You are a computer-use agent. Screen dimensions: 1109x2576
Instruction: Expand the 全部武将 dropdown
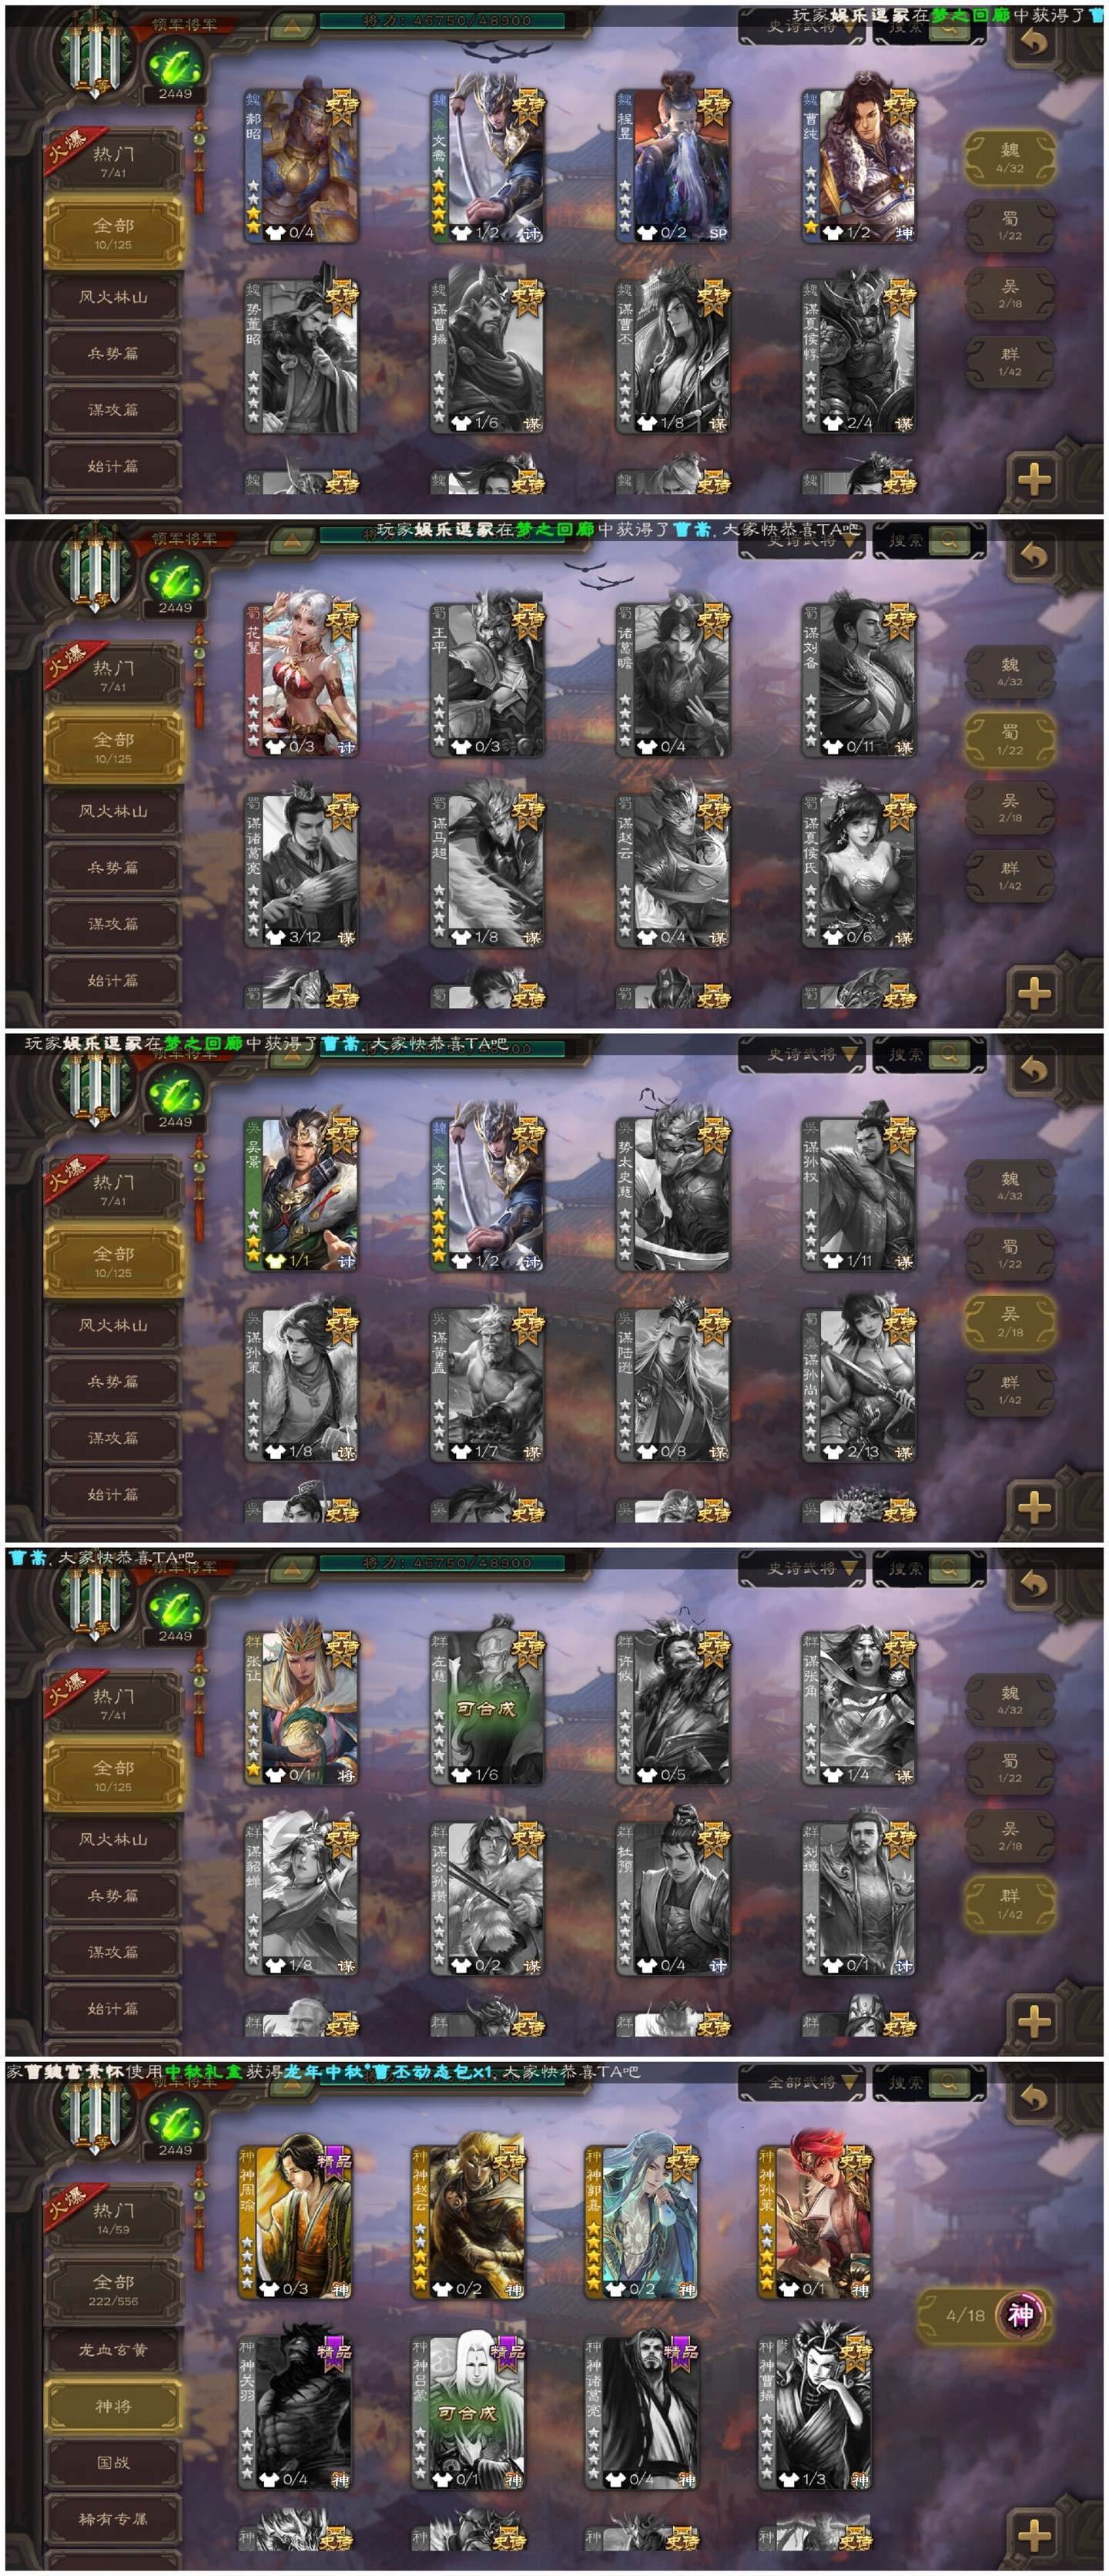coord(801,2083)
